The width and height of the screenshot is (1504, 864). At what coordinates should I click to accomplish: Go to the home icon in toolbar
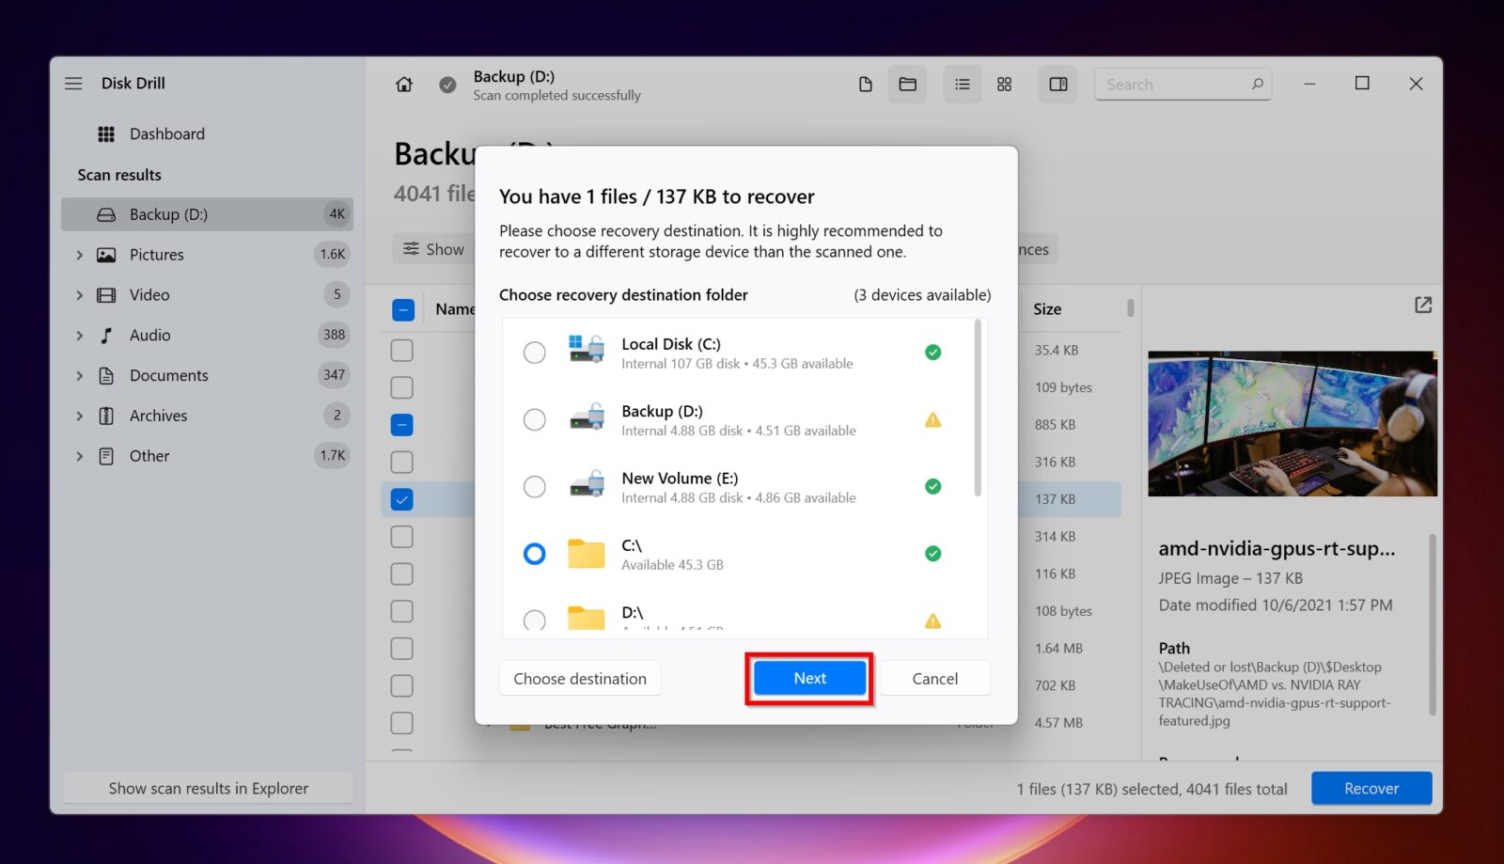point(404,85)
